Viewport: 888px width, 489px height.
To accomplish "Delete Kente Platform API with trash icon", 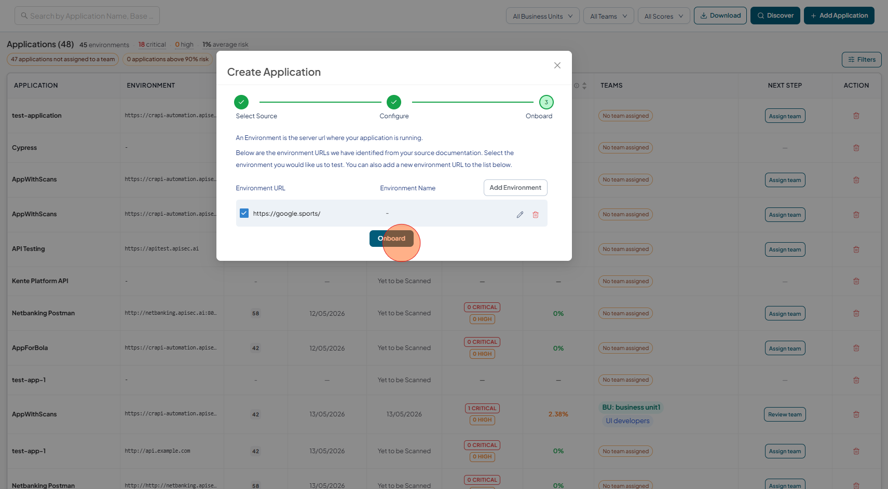I will click(856, 281).
